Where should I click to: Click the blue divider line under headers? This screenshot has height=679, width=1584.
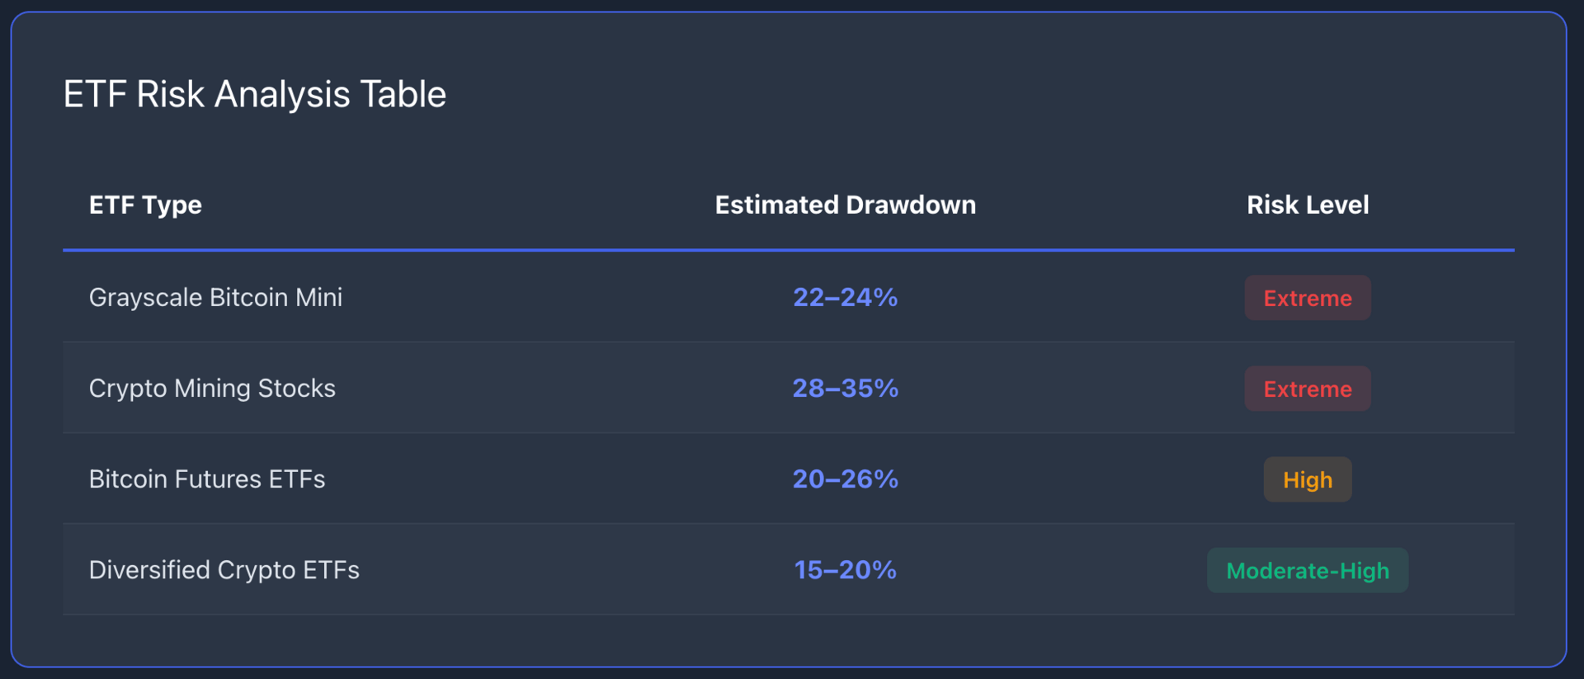point(789,249)
